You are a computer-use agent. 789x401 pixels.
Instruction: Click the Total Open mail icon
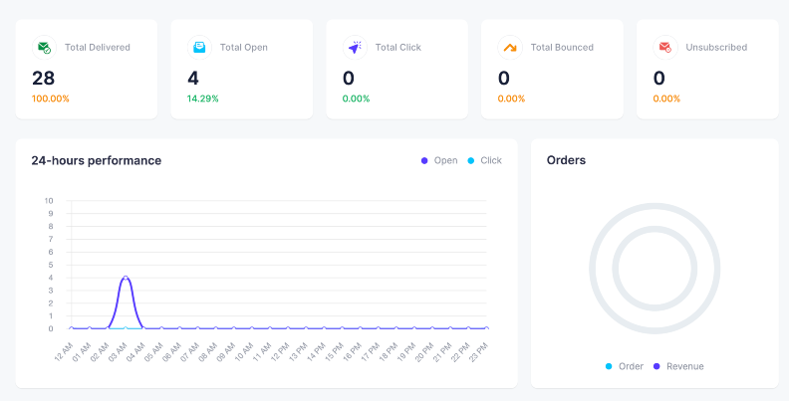tap(199, 47)
